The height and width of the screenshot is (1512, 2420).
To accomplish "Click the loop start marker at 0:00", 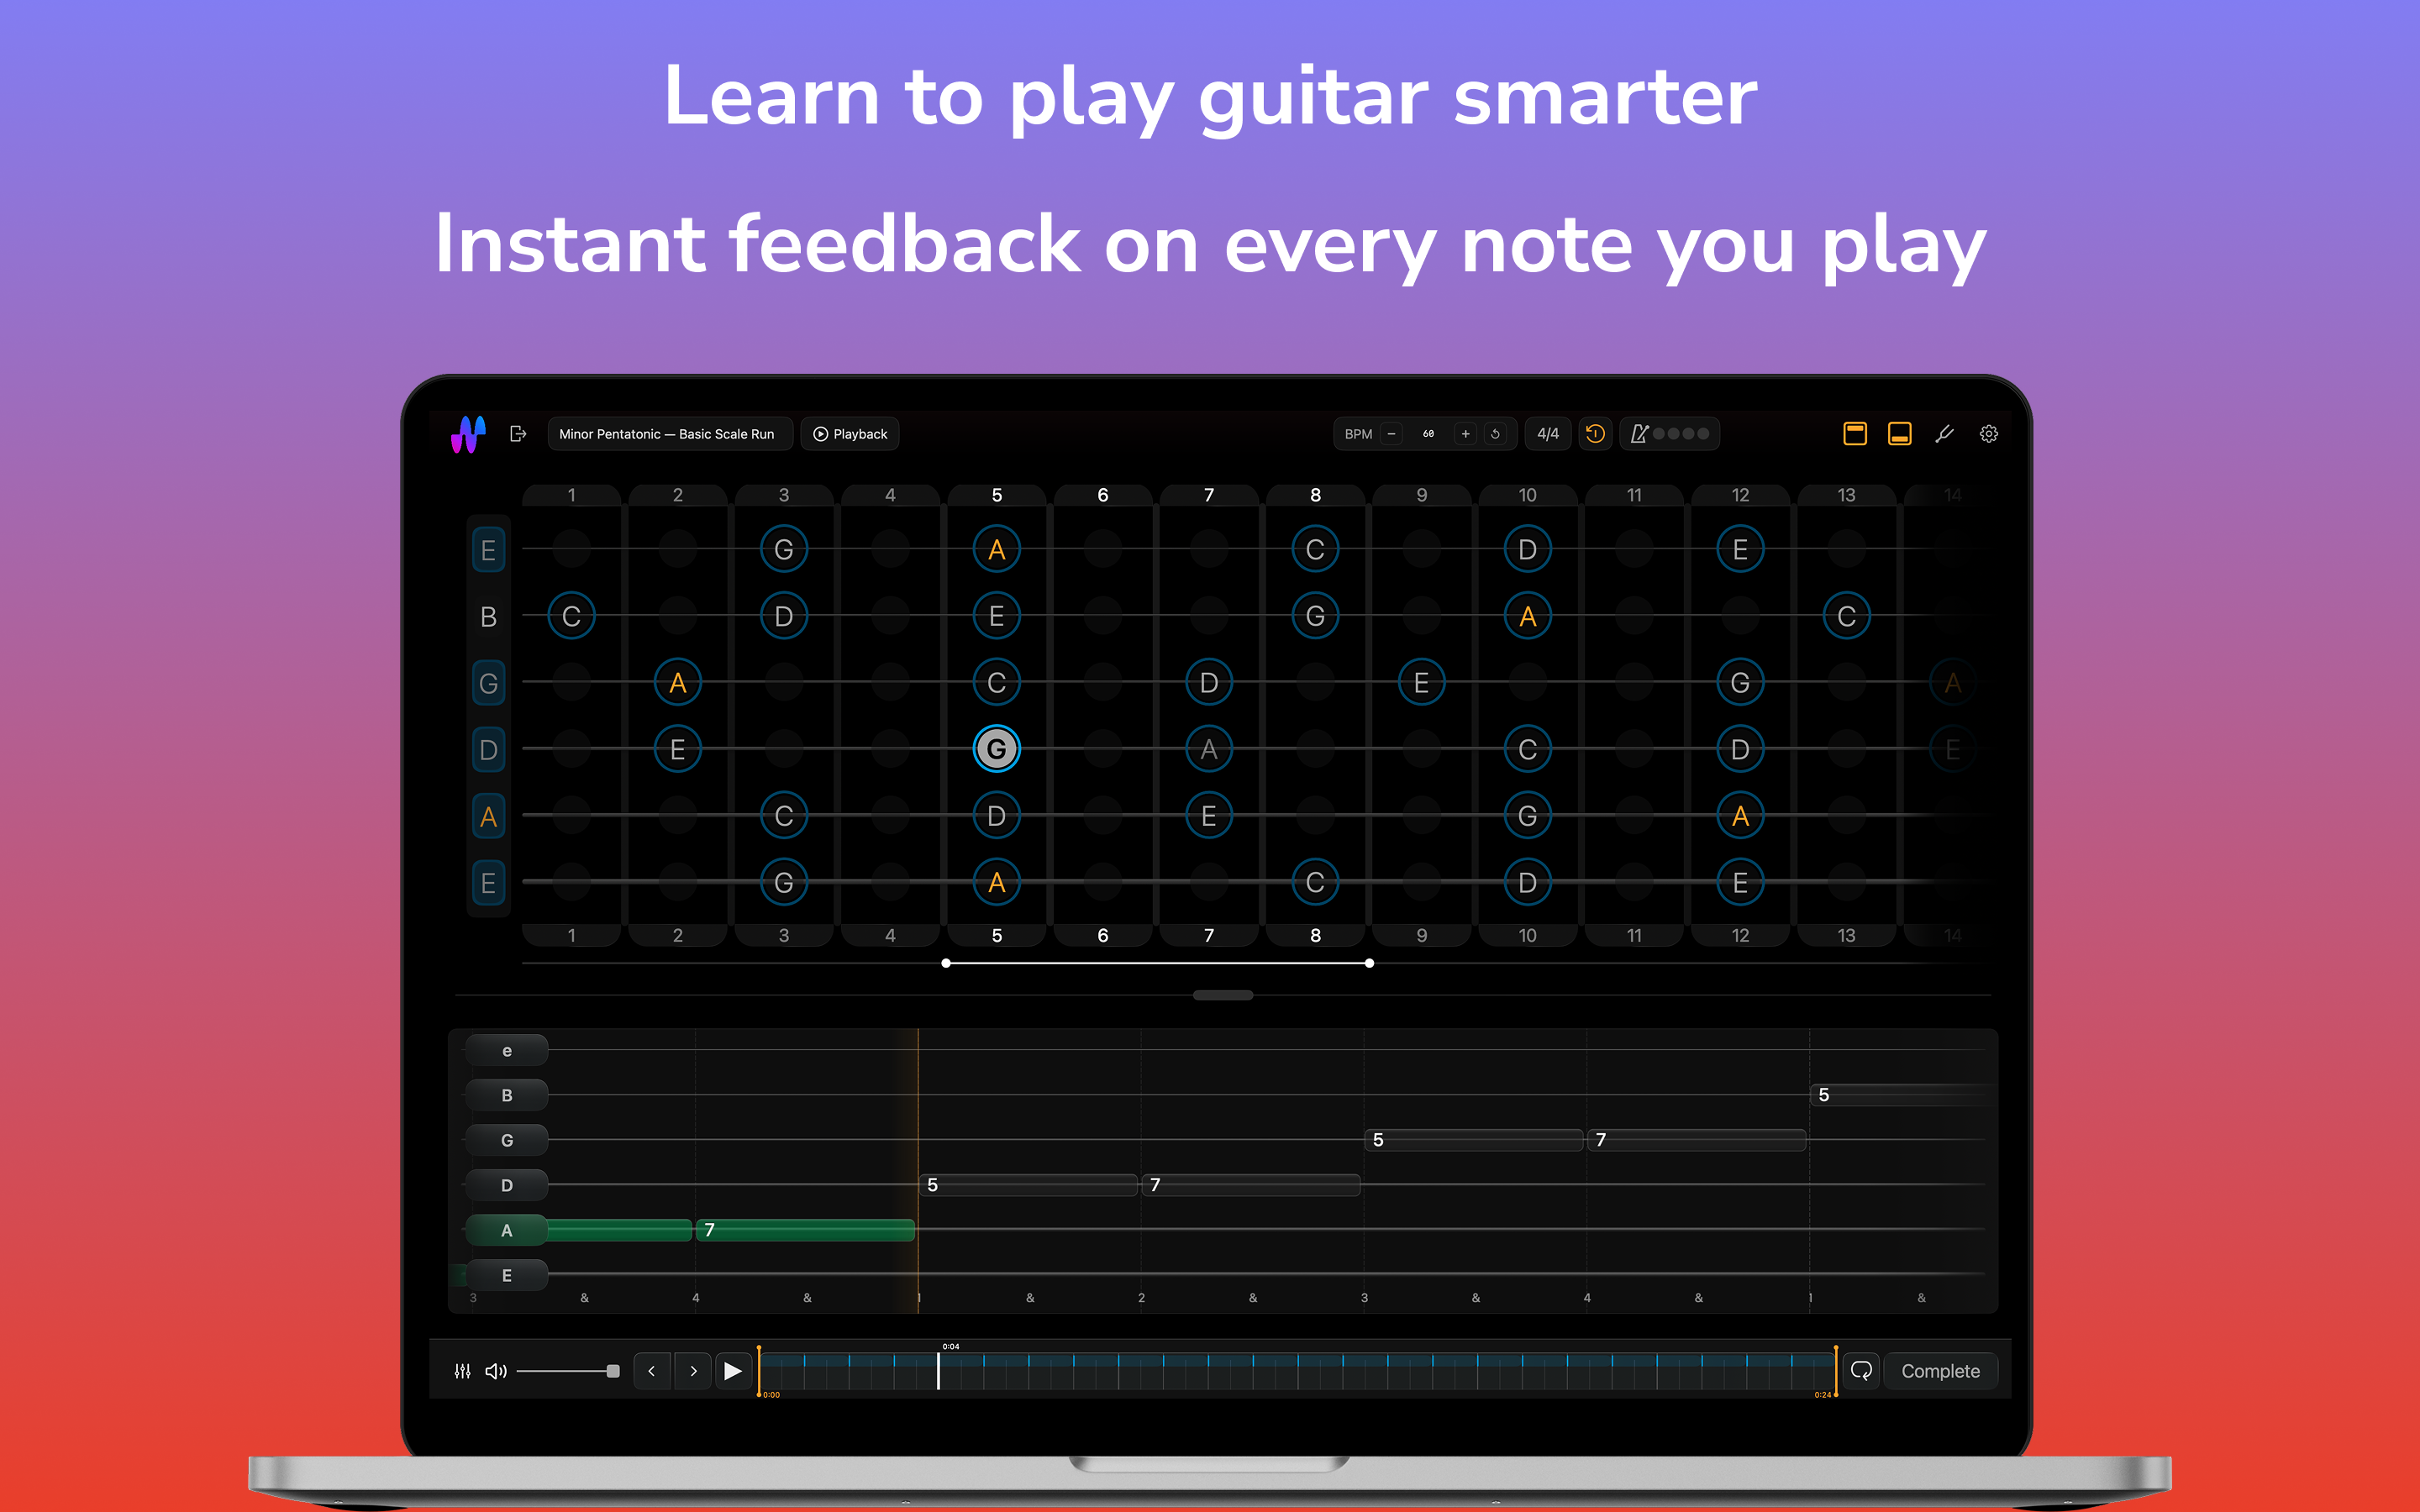I will coord(759,1371).
